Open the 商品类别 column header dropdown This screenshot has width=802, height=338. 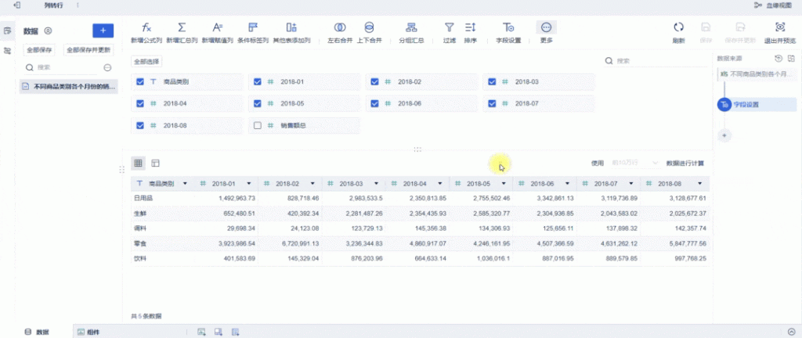pyautogui.click(x=185, y=184)
